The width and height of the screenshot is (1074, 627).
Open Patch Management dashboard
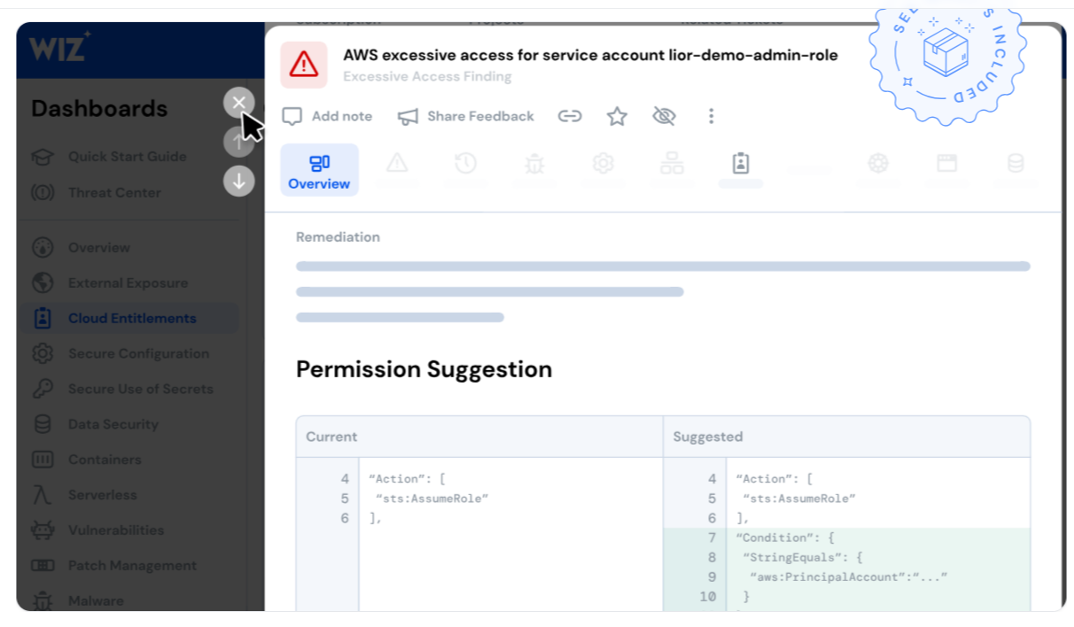(x=132, y=565)
